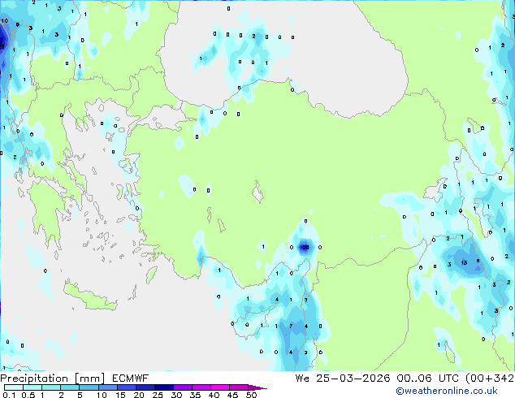Click the '28' precipitation value on map
This screenshot has height=398, width=515.
tap(305, 247)
